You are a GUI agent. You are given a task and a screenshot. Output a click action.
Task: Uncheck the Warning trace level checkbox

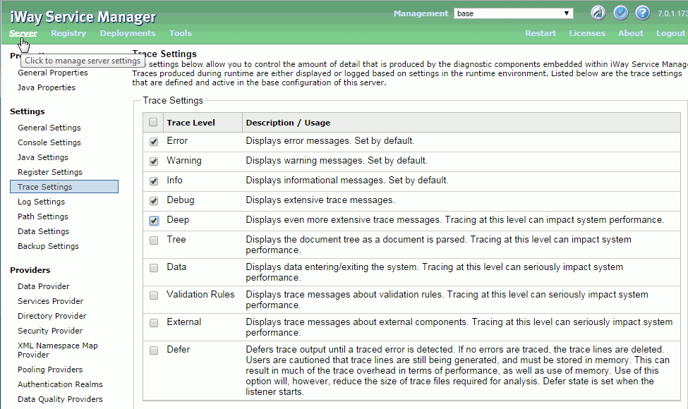[x=154, y=161]
